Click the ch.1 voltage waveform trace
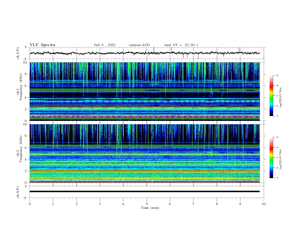The height and width of the screenshot is (229, 297). tap(144, 53)
